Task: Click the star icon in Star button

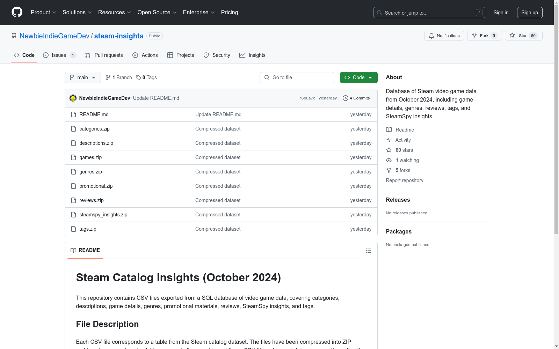Action: click(512, 35)
